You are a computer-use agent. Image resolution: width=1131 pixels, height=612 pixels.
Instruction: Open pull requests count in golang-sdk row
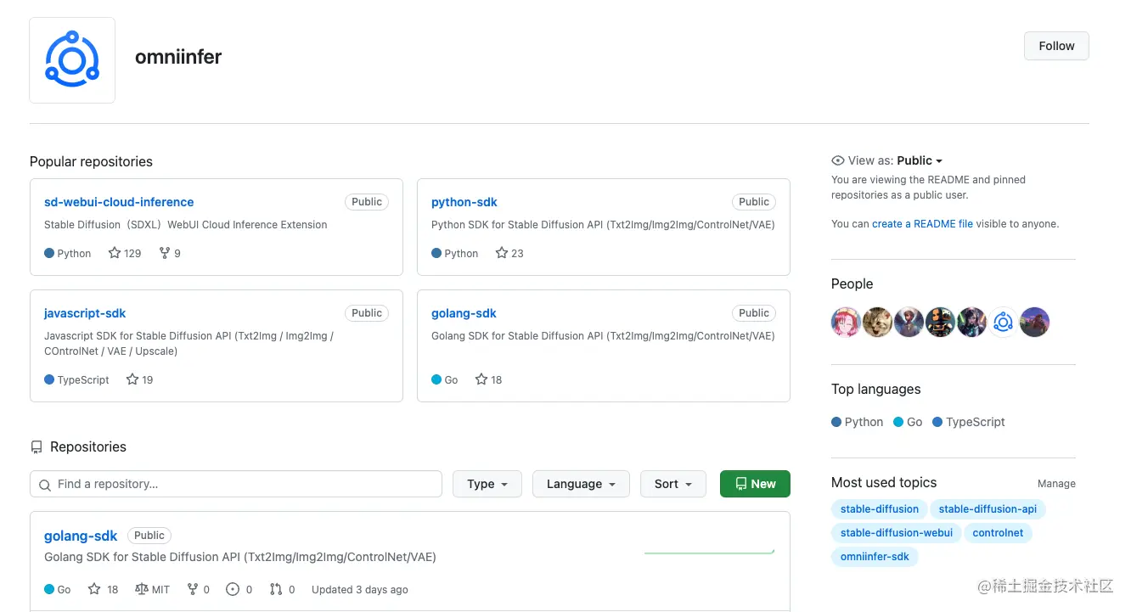(x=282, y=589)
